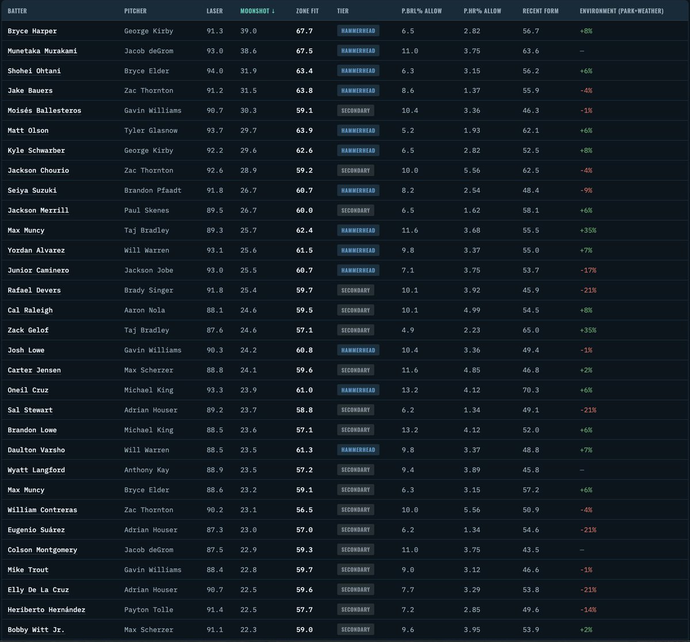The width and height of the screenshot is (690, 642).
Task: Sort by the LASER column header
Action: (x=214, y=11)
